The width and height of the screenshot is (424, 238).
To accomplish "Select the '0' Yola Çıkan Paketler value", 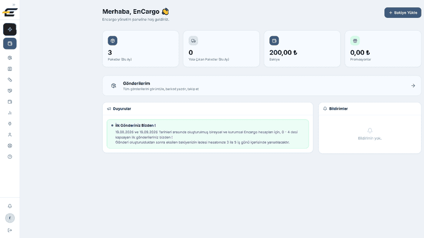I will click(x=190, y=52).
